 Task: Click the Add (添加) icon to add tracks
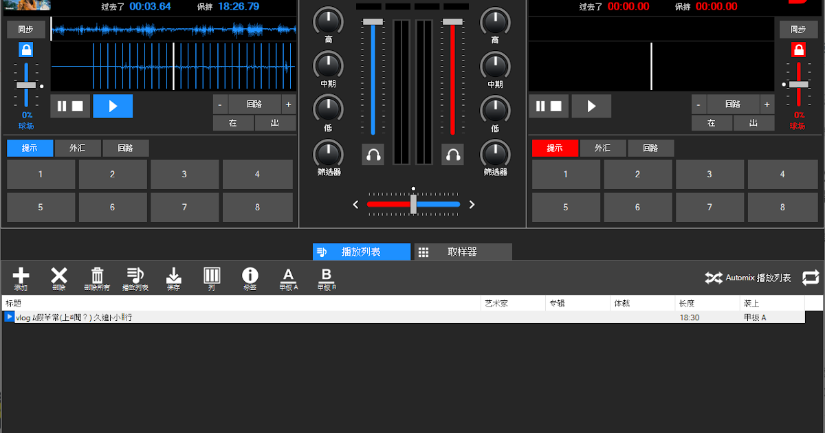[21, 278]
